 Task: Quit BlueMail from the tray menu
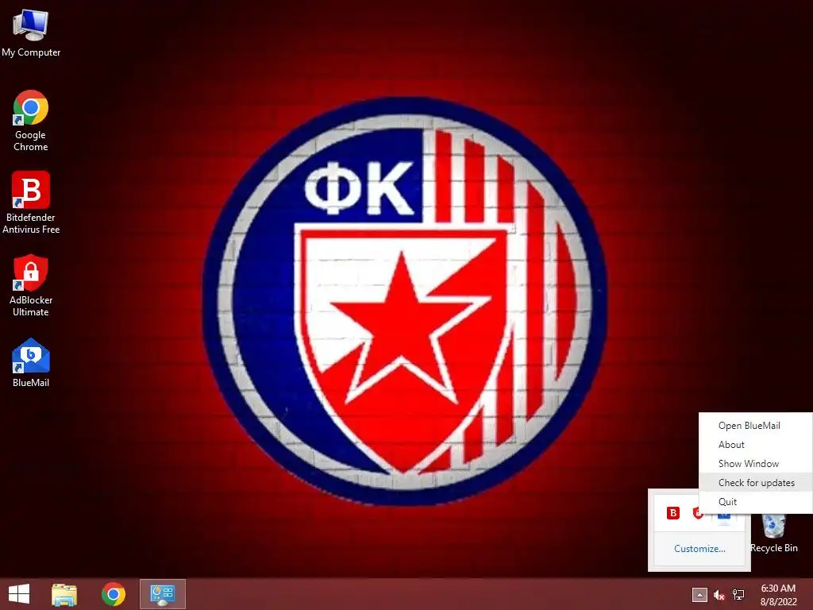(x=756, y=502)
